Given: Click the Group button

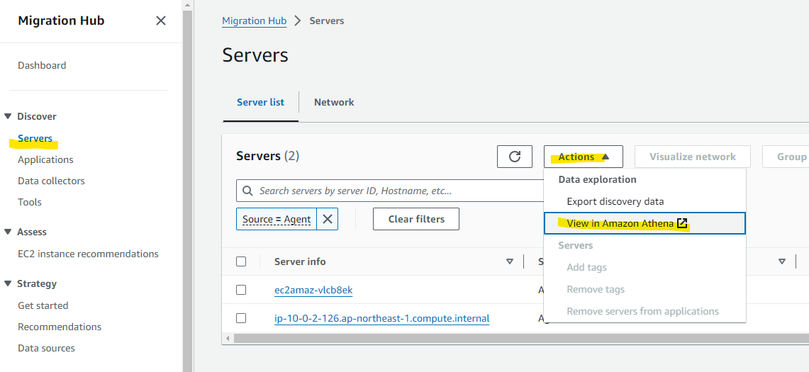Looking at the screenshot, I should tap(786, 157).
